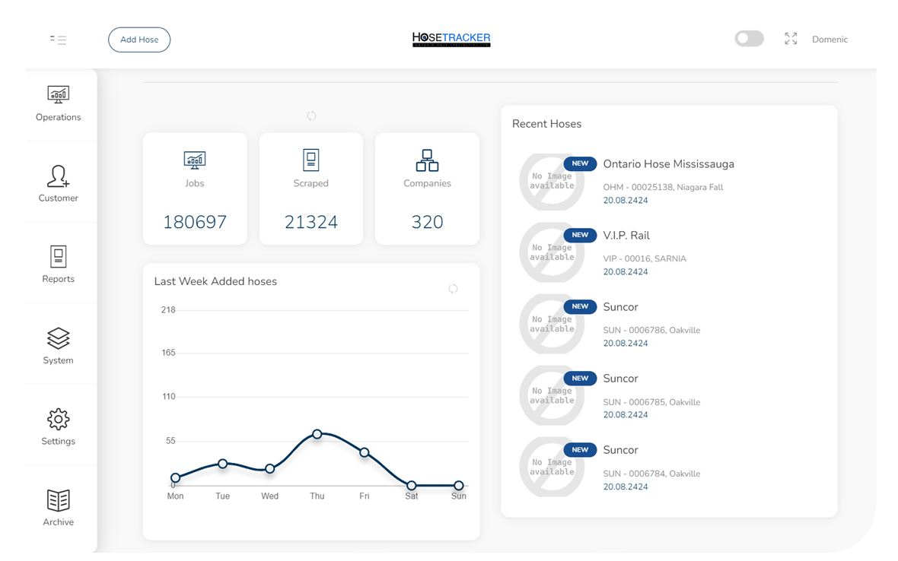This screenshot has width=898, height=561.
Task: Open the Scraped stat card
Action: click(x=311, y=189)
